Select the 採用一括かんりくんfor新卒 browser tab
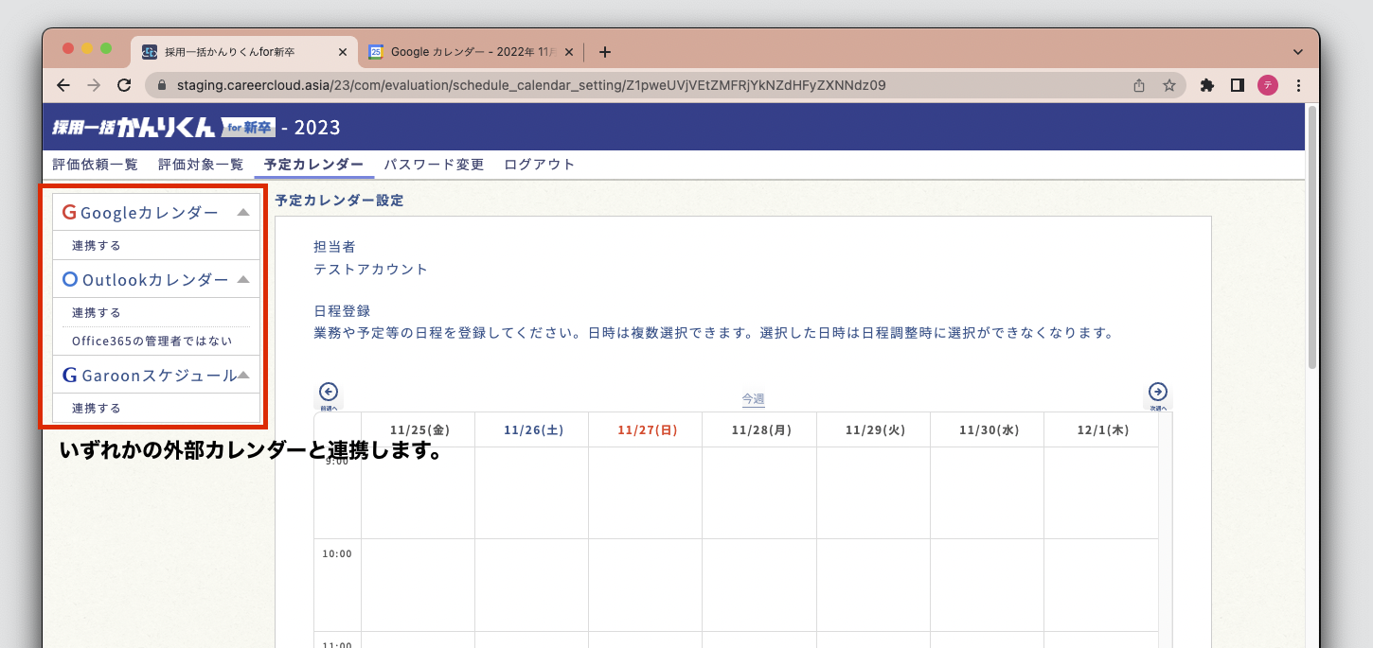 pyautogui.click(x=245, y=52)
